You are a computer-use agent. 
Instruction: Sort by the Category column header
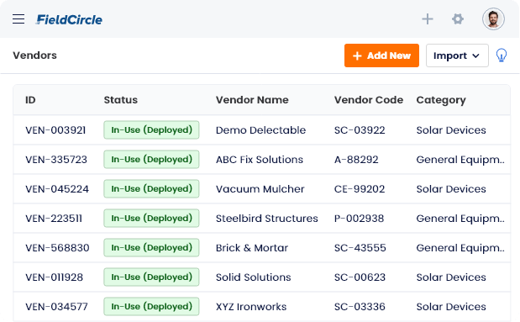[x=441, y=100]
